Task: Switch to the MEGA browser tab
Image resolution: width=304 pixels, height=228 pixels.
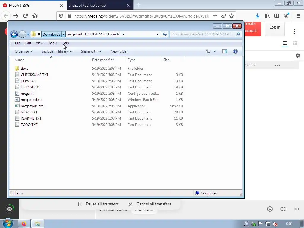Action: [x=33, y=5]
